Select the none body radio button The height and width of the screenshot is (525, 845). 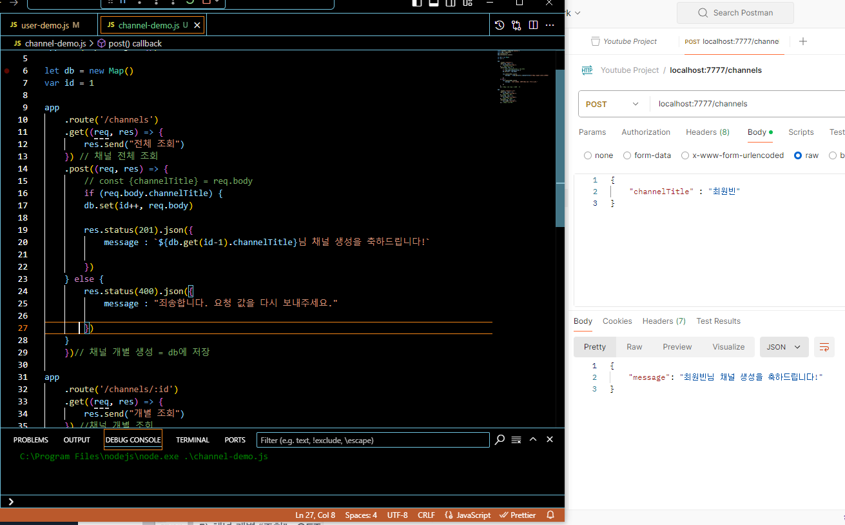588,155
